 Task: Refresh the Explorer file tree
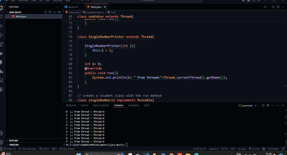(55, 12)
